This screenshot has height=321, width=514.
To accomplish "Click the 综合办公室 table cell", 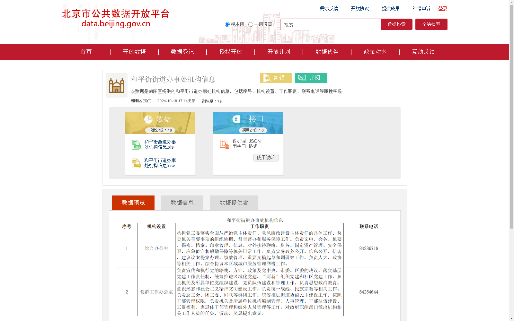I will [x=156, y=248].
